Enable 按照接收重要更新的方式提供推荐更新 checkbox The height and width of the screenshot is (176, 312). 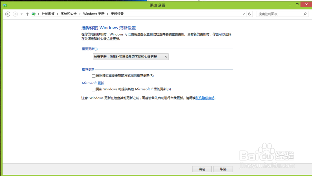pos(94,76)
